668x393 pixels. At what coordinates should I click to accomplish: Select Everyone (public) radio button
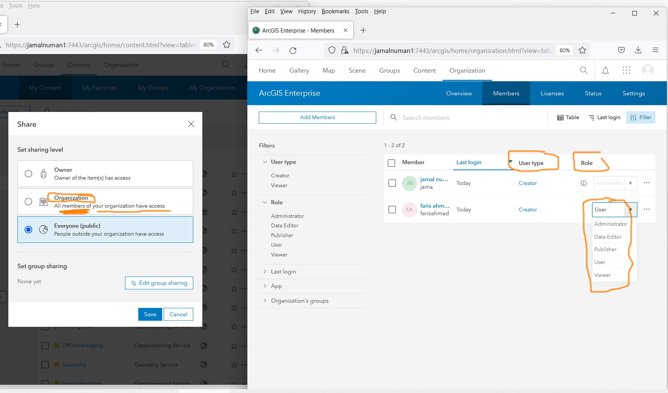pyautogui.click(x=28, y=230)
